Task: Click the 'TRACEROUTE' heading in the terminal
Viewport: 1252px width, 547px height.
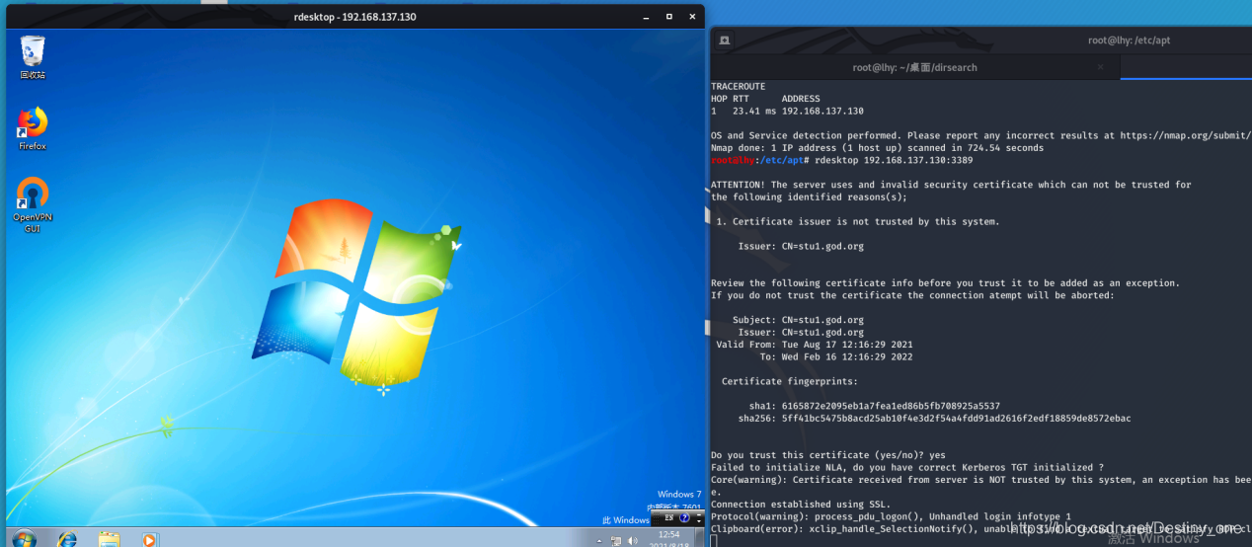Action: tap(738, 87)
